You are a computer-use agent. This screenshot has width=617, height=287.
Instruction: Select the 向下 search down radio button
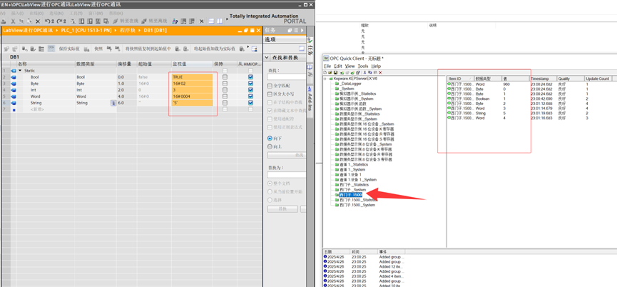tap(270, 139)
